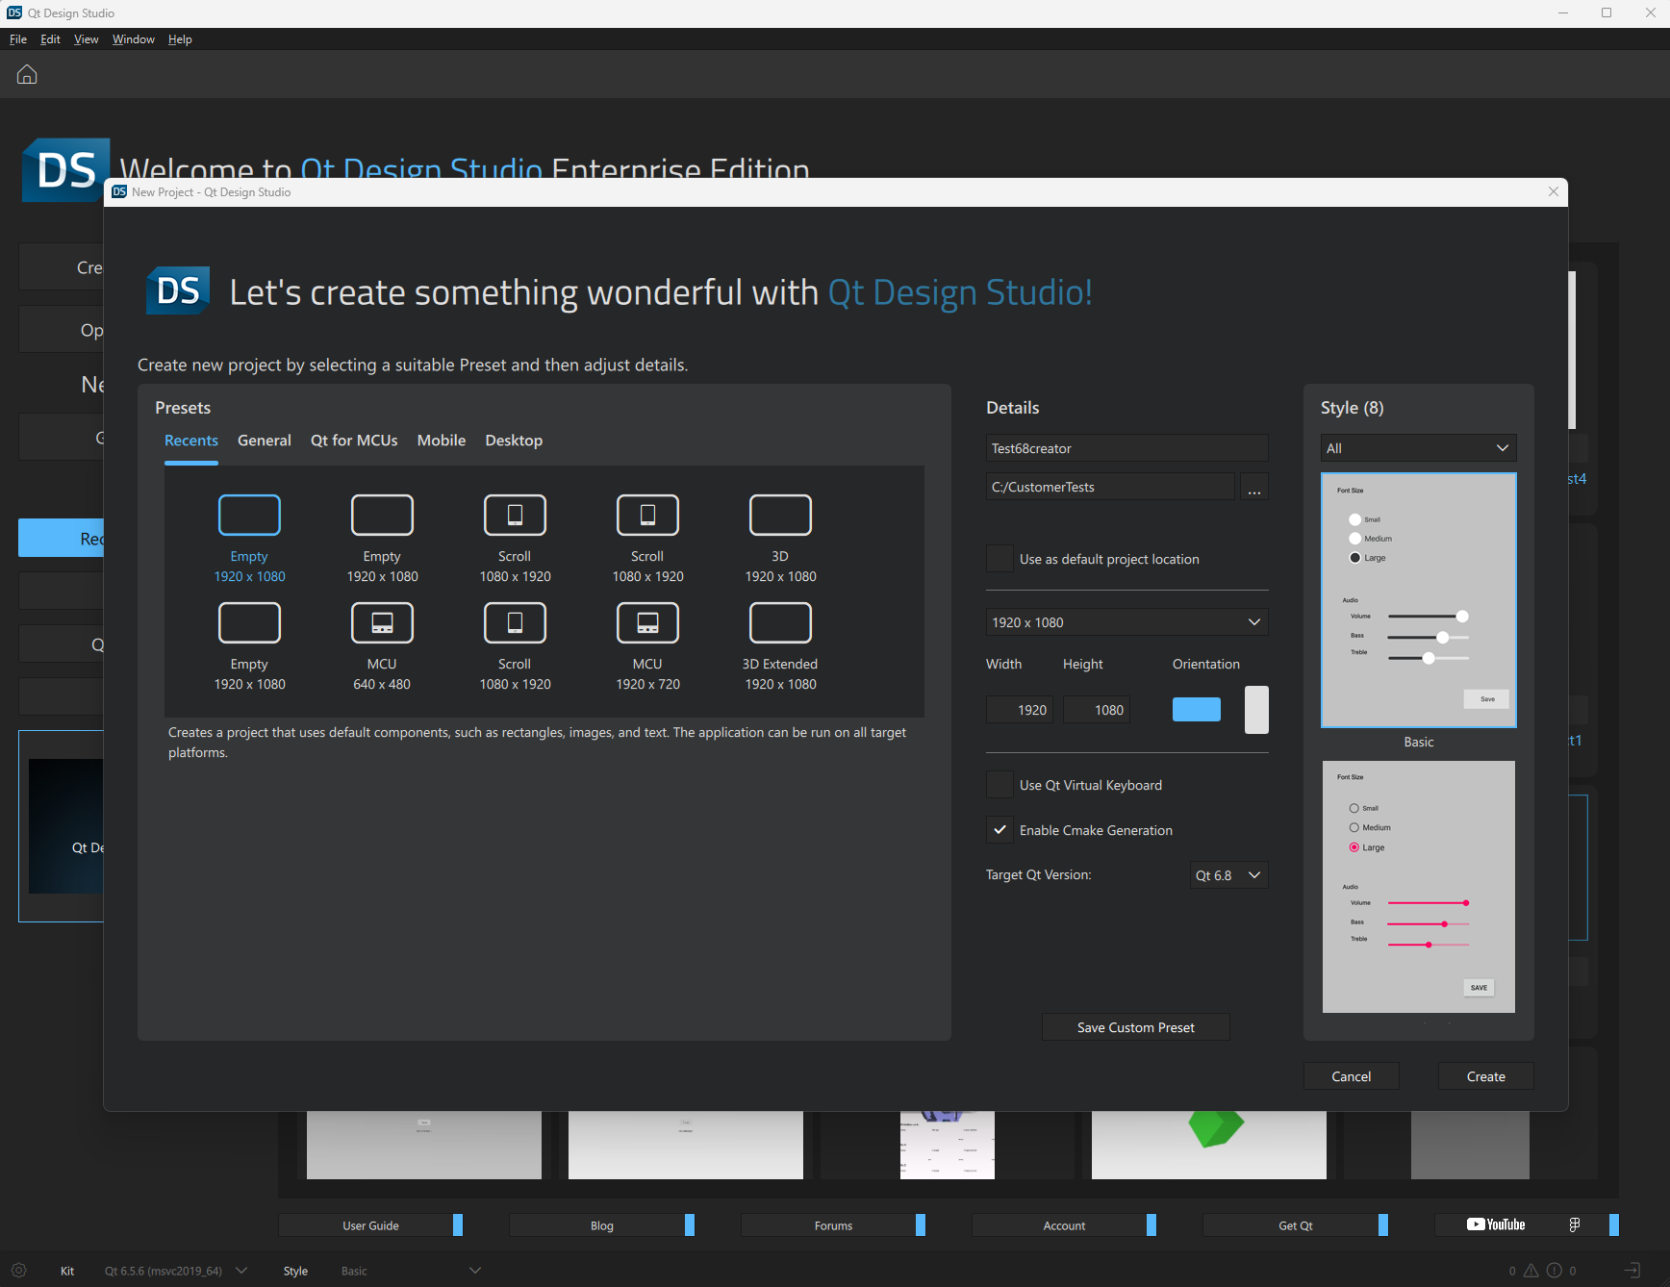The image size is (1670, 1287).
Task: Select the MCU 1920 x 720 preset icon
Action: click(647, 623)
